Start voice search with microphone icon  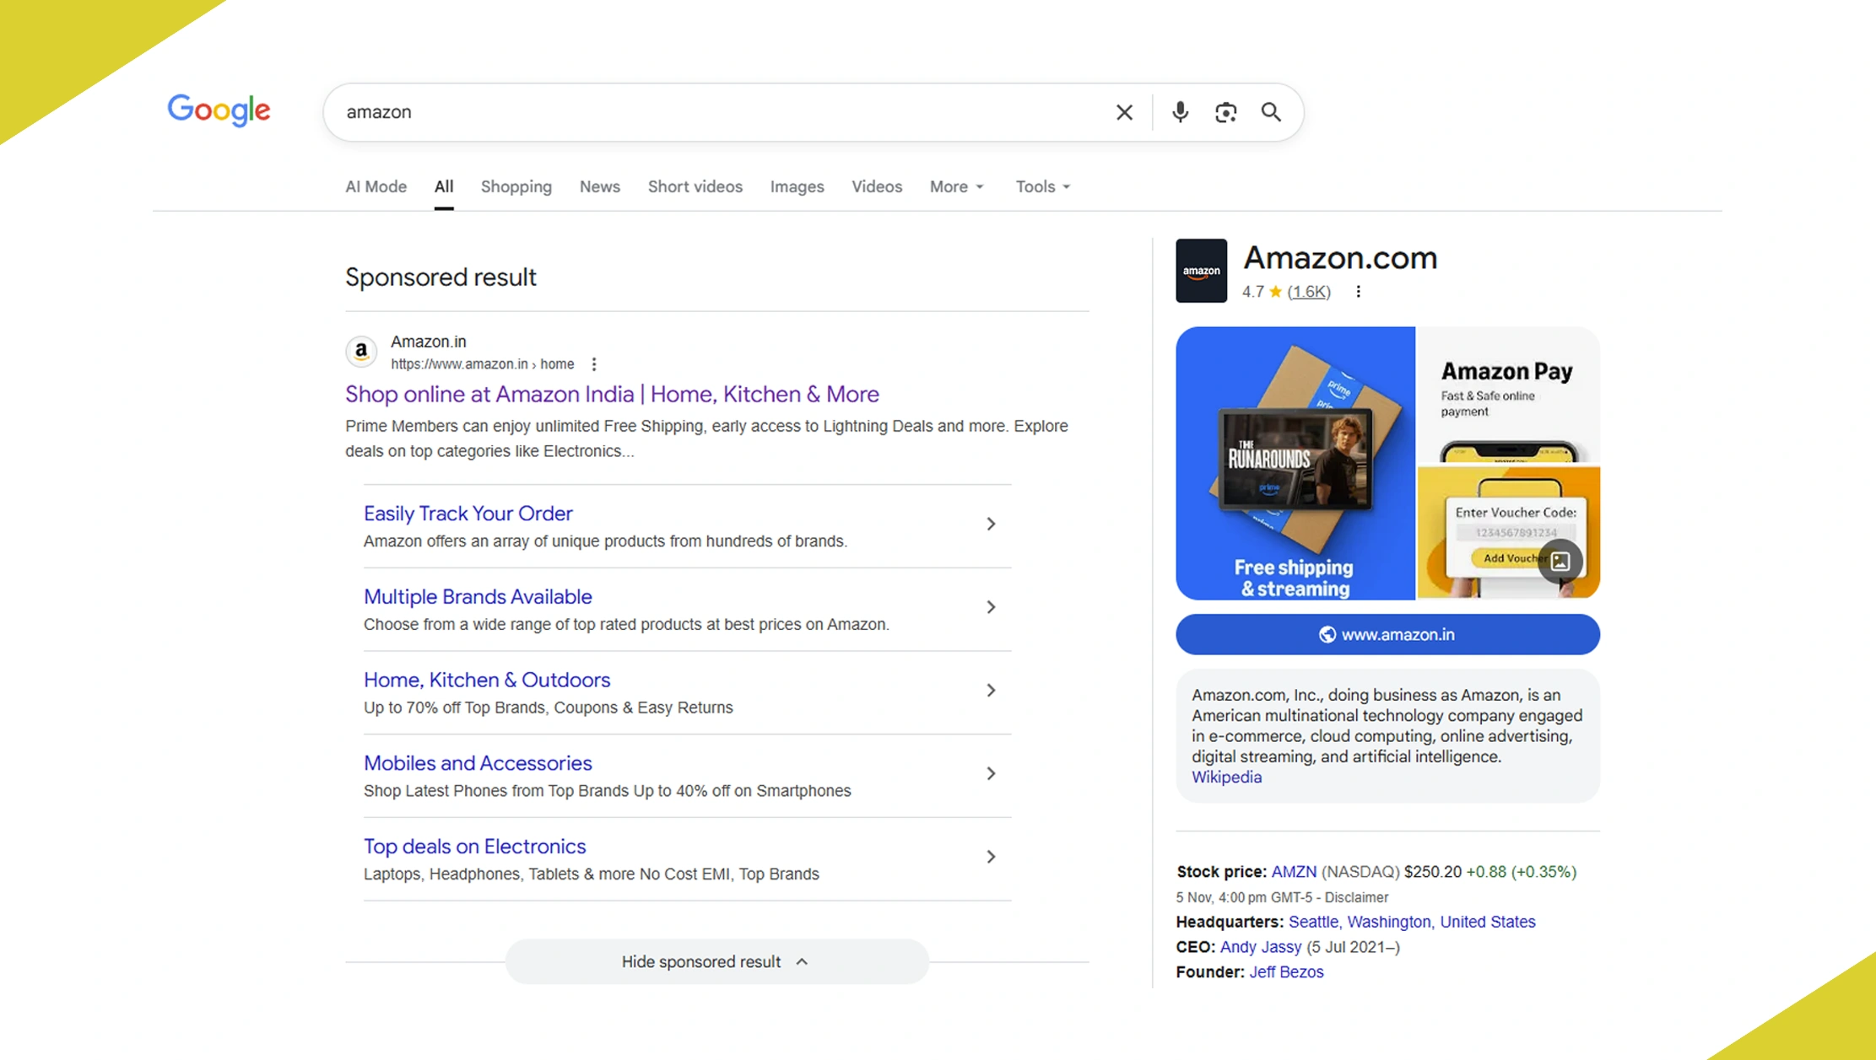(x=1180, y=112)
